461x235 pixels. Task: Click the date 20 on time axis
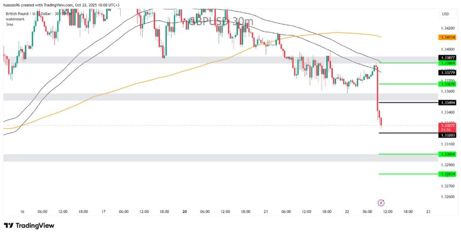(185, 212)
